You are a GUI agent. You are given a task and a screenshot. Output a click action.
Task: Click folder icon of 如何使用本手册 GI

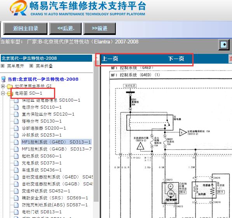point(10,86)
